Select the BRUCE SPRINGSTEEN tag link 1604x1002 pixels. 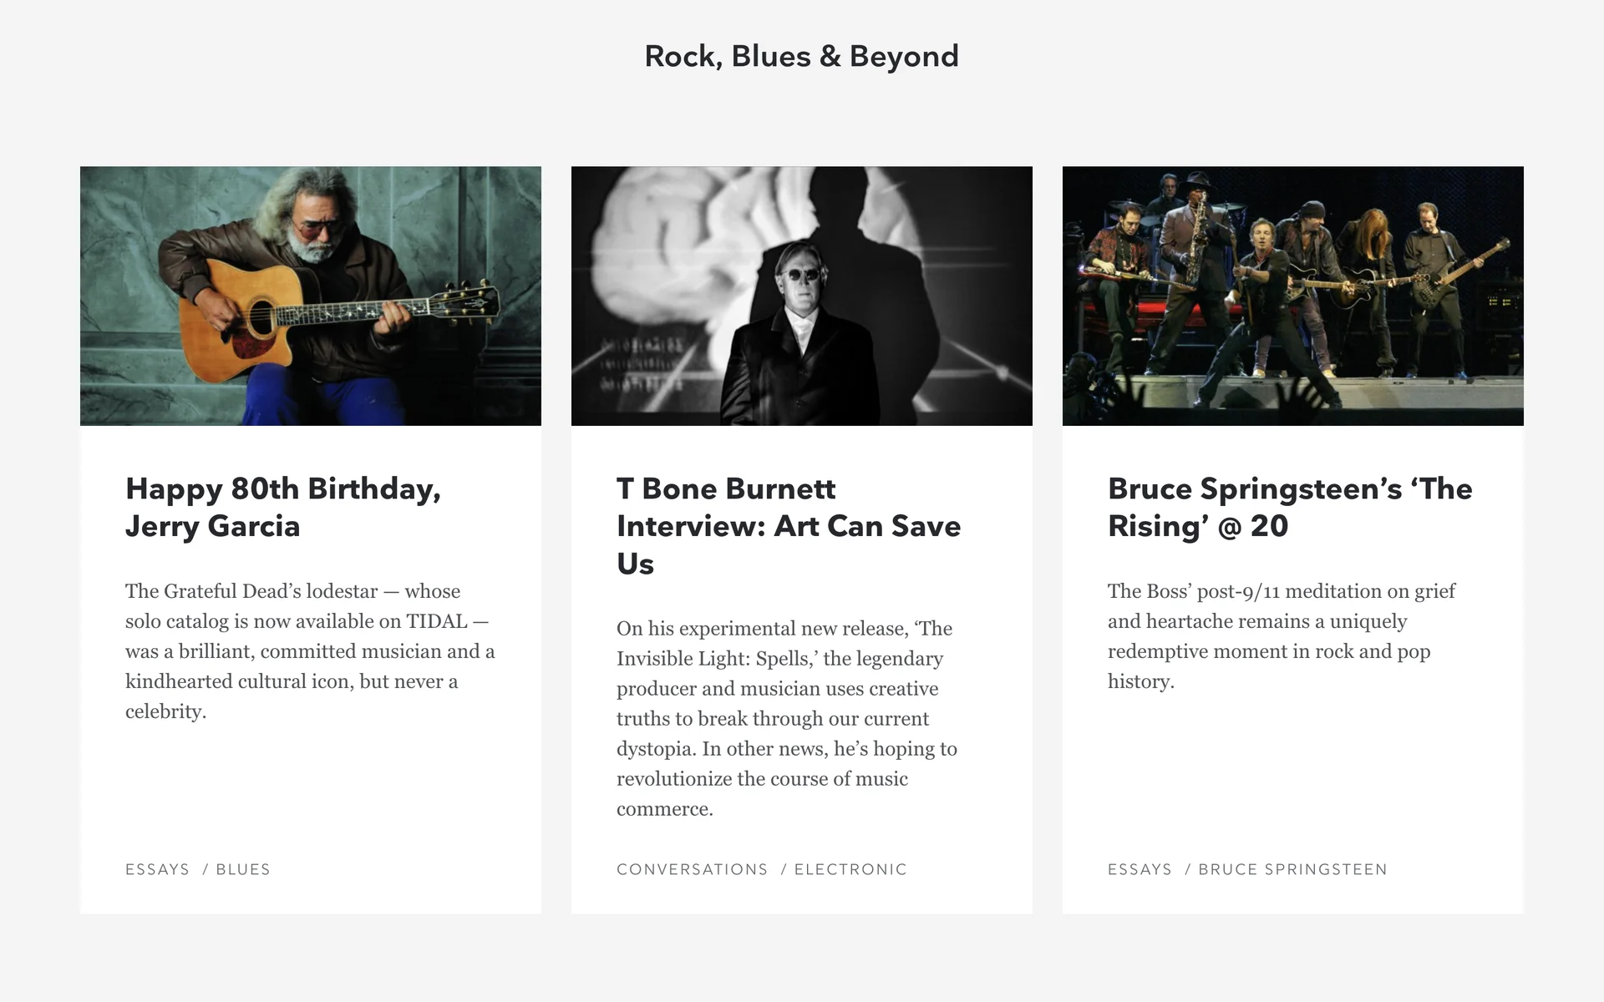[x=1292, y=869]
